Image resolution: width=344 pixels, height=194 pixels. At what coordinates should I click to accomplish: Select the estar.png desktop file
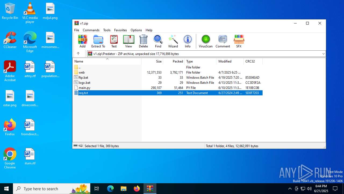tap(10, 99)
